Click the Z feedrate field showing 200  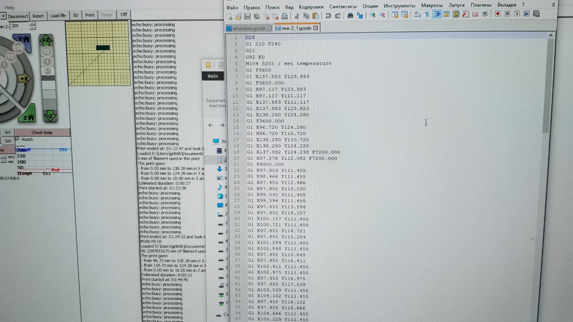click(x=19, y=26)
